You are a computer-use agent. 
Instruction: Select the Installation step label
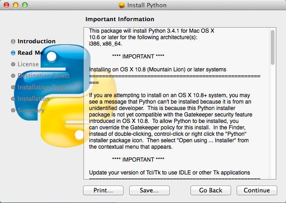pos(33,99)
